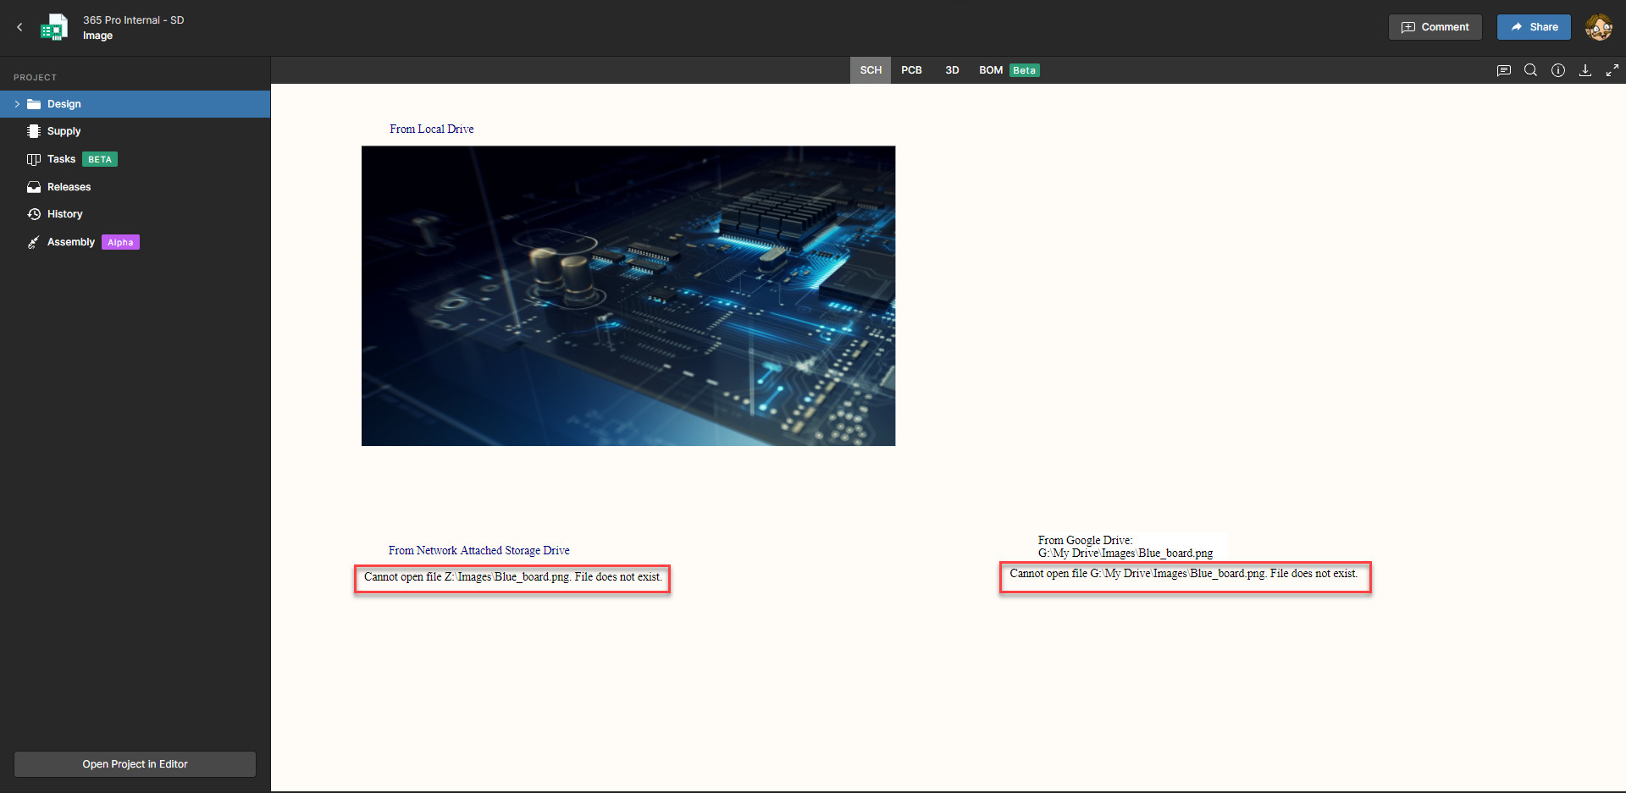Expand the Design tree chevron
The width and height of the screenshot is (1626, 793).
coord(17,104)
